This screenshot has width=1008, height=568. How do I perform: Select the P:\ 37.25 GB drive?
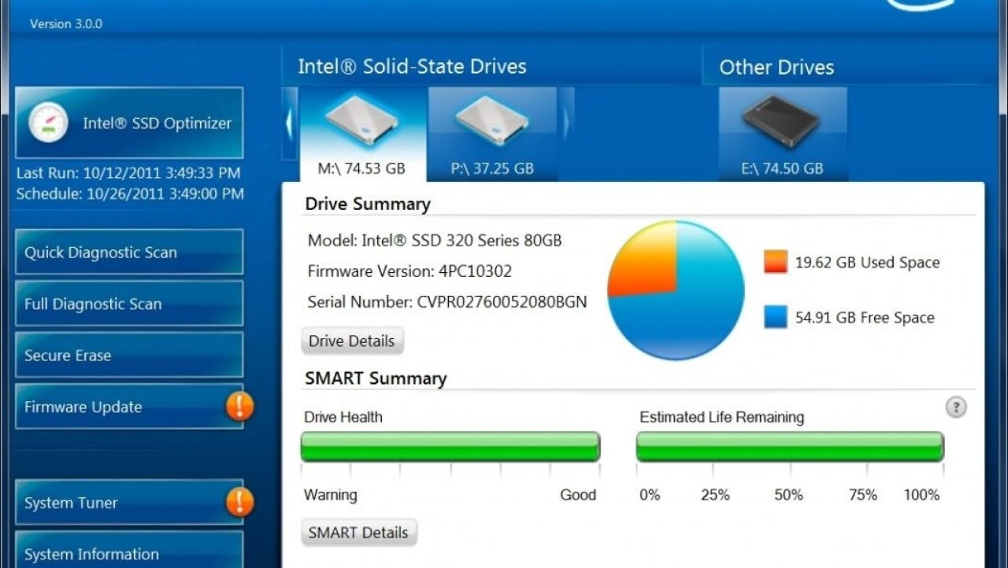pos(492,135)
